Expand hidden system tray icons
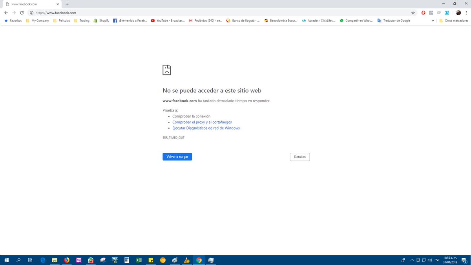This screenshot has height=265, width=471. click(x=412, y=260)
